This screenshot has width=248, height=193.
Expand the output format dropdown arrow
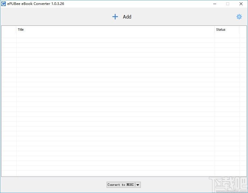click(x=138, y=185)
